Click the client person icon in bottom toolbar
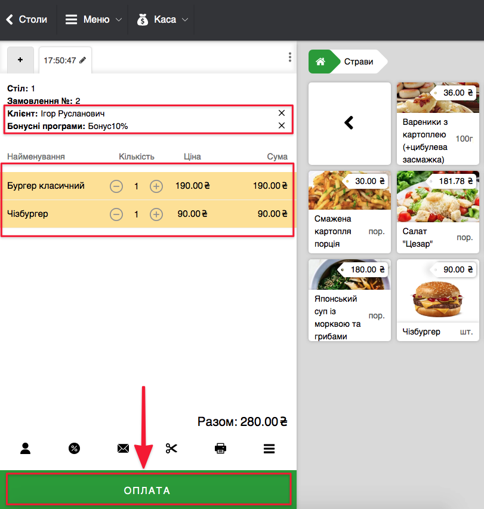 [x=25, y=449]
